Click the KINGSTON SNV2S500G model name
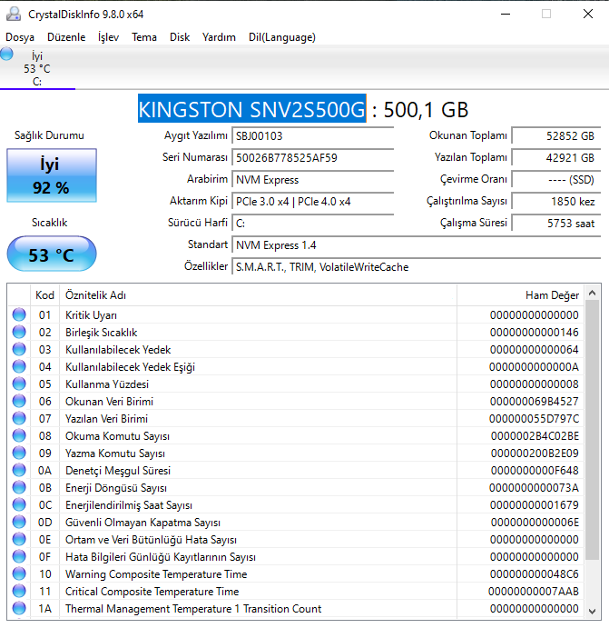This screenshot has width=609, height=628. point(252,109)
